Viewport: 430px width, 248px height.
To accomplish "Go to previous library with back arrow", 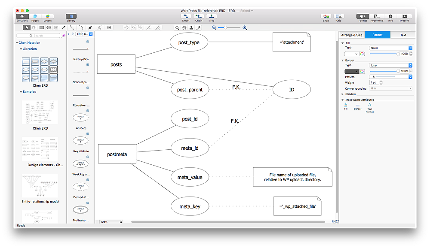I will tap(69, 34).
